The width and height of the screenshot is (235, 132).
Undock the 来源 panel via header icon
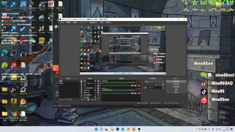pyautogui.click(x=100, y=78)
